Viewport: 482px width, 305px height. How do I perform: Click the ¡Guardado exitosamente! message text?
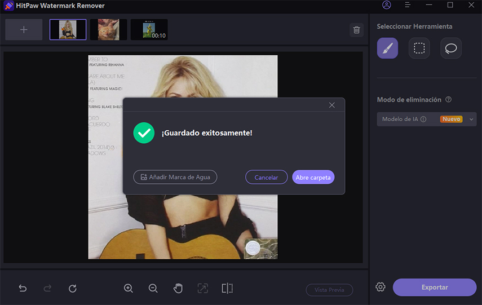tap(207, 133)
